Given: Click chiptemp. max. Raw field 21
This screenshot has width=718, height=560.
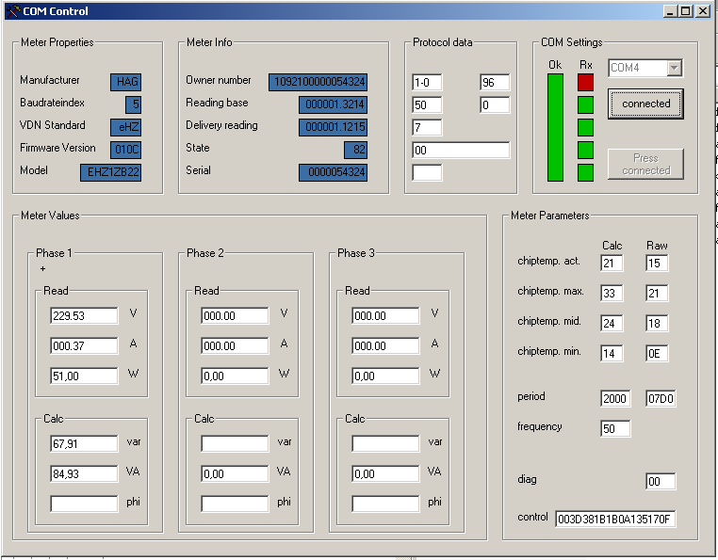Looking at the screenshot, I should (x=657, y=294).
